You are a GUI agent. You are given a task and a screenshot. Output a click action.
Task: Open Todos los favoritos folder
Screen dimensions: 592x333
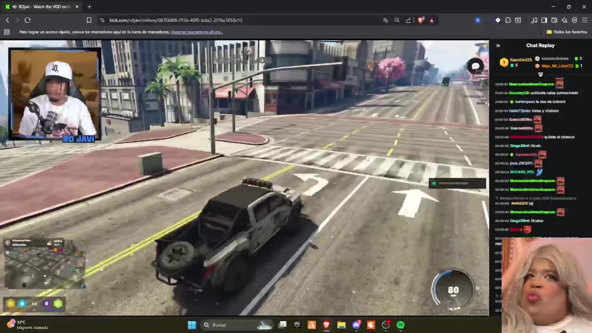(x=567, y=32)
